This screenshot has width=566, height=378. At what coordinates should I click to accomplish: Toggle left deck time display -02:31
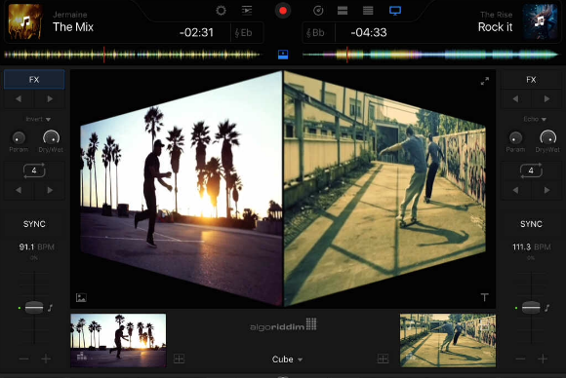pos(197,33)
